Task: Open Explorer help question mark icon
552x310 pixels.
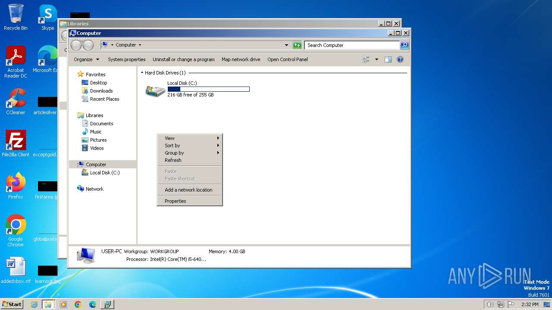Action: [x=400, y=59]
